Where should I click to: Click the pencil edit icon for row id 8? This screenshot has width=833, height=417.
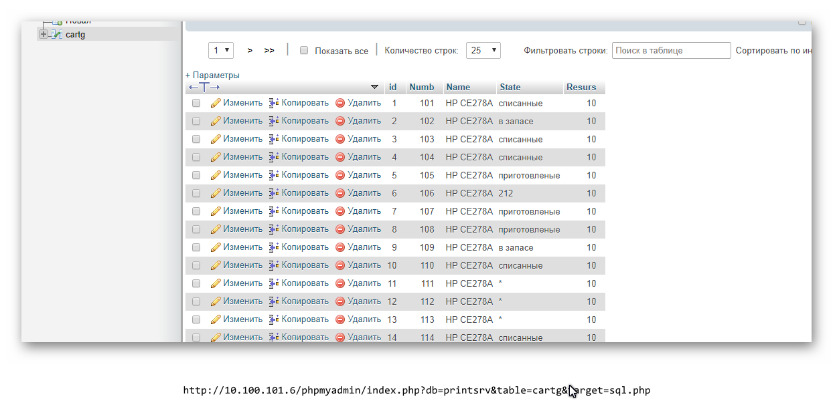coord(216,229)
